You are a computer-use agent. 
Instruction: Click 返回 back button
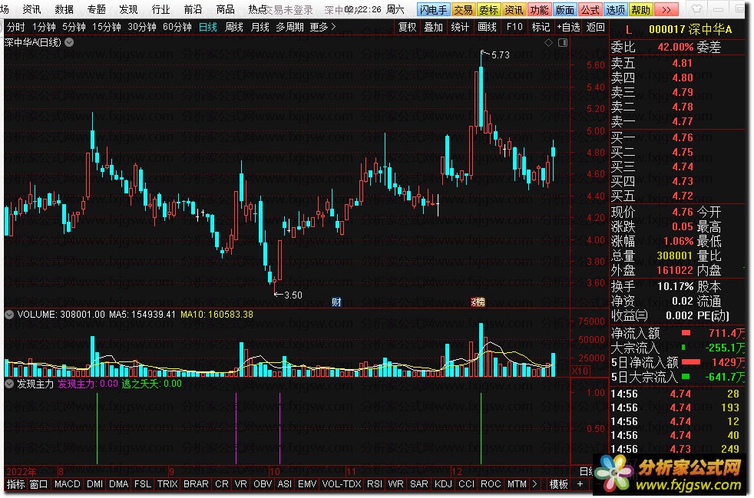click(596, 27)
